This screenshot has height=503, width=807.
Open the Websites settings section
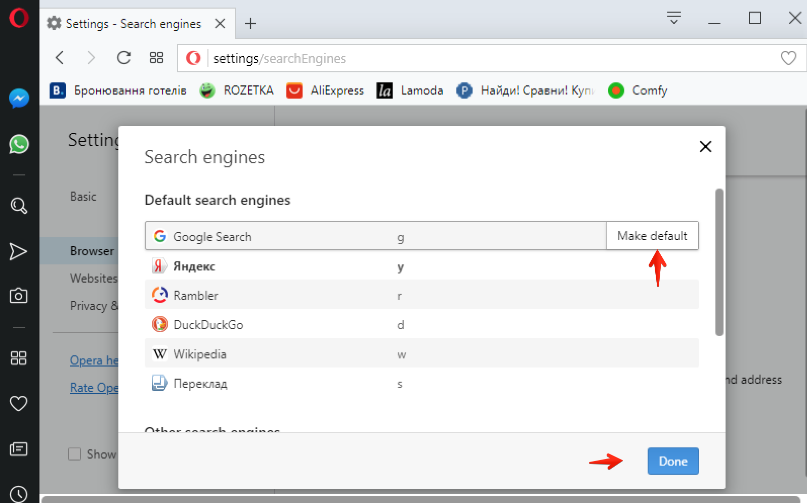point(94,278)
